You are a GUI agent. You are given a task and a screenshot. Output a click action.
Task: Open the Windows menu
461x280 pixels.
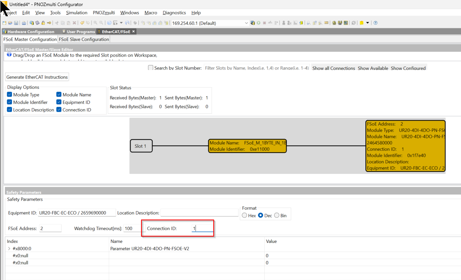(130, 13)
